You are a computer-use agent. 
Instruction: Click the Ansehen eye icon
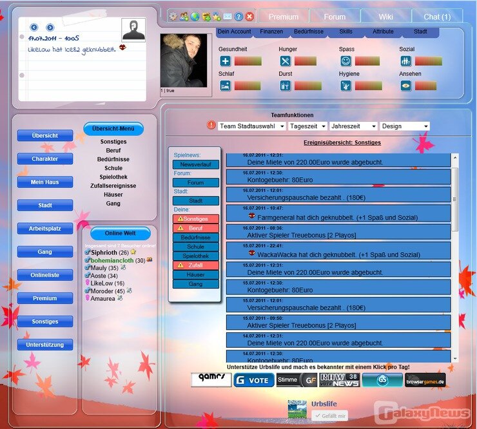point(406,86)
